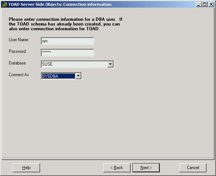216x176 pixels.
Task: Click the TOAD frog icon in title bar
Action: tap(4, 4)
